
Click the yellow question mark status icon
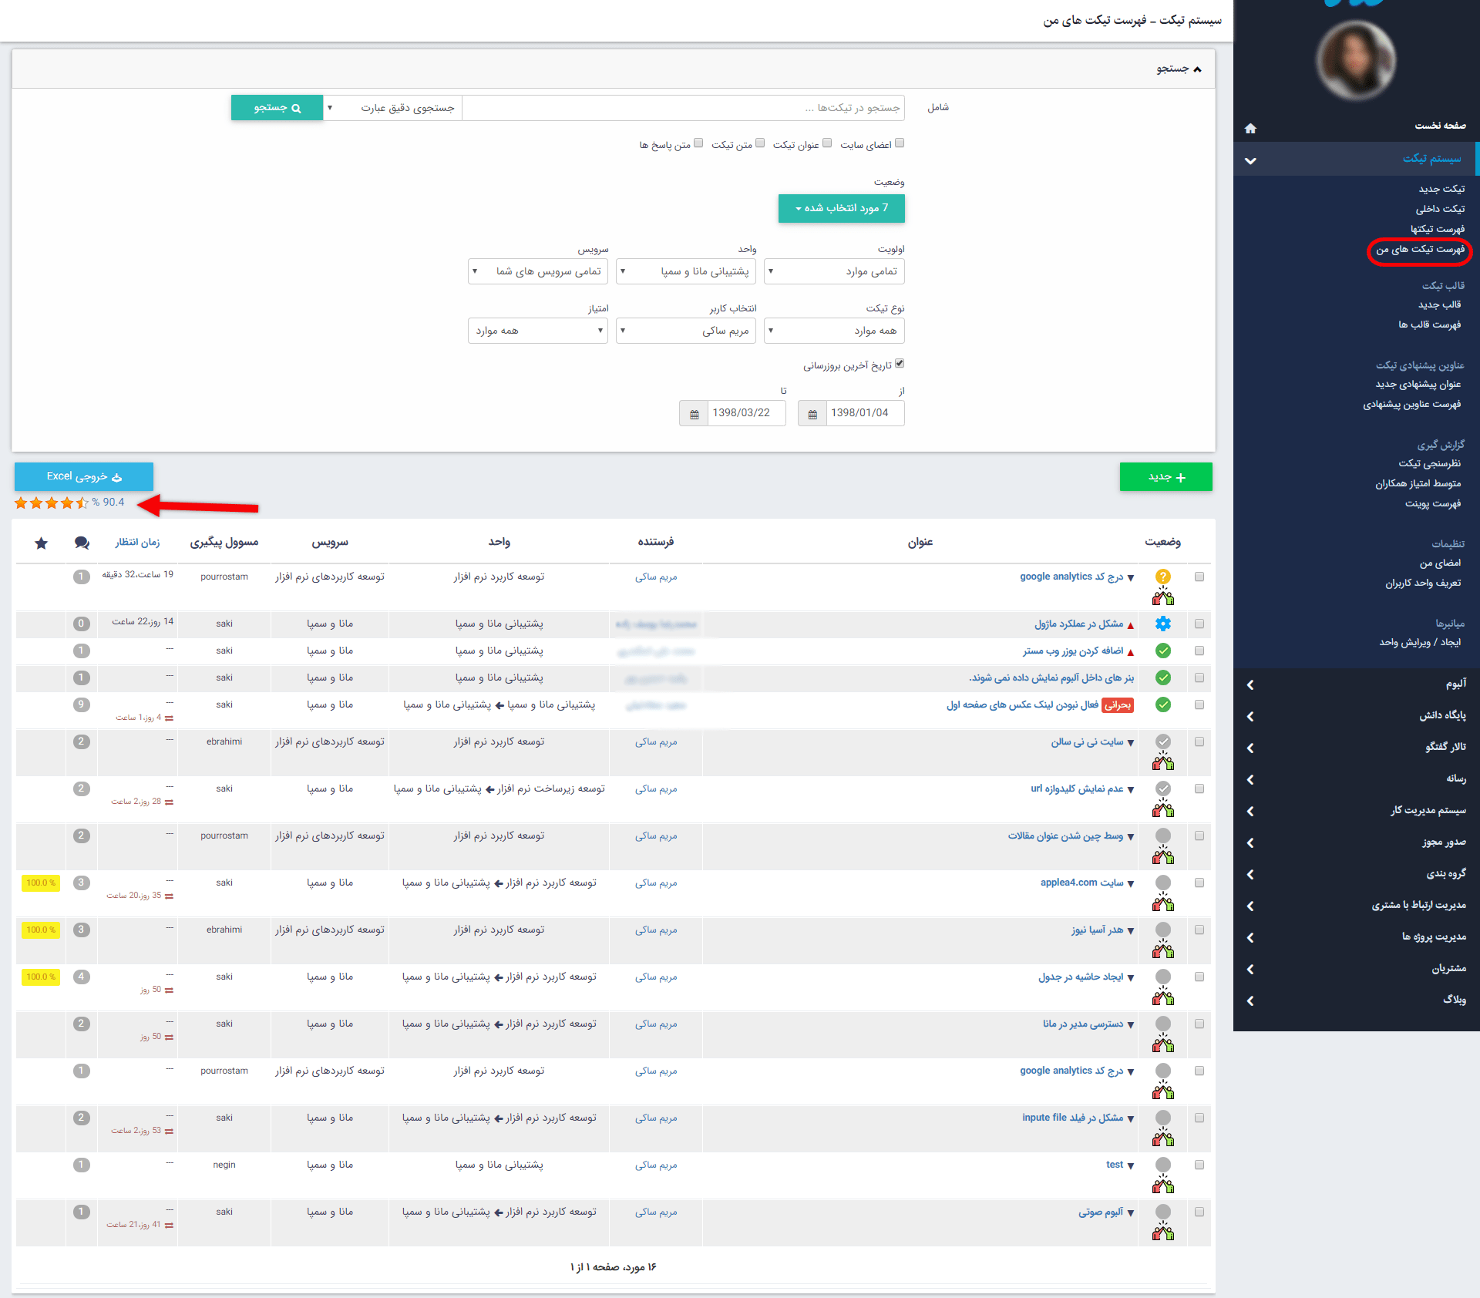[1163, 577]
